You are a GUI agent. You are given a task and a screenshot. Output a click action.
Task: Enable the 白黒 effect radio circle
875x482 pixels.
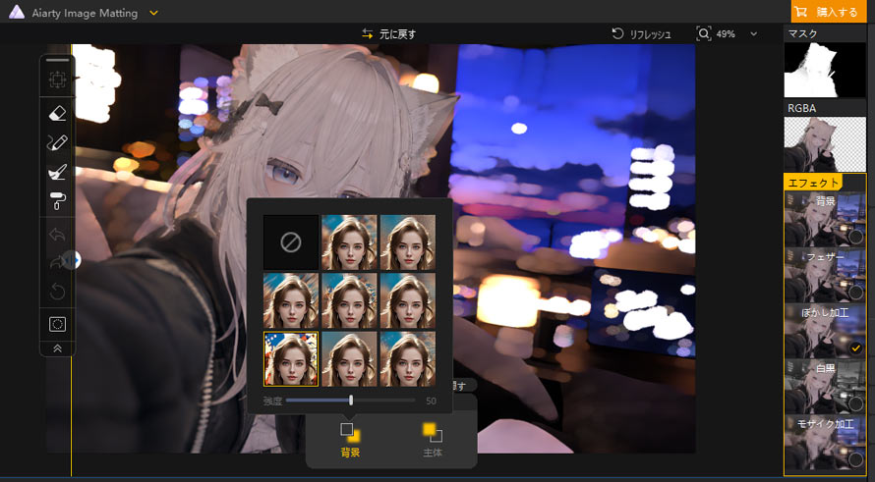855,403
